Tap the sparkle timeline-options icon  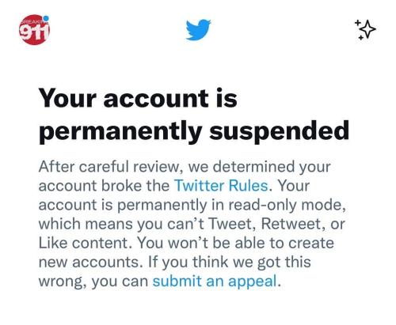pyautogui.click(x=365, y=29)
